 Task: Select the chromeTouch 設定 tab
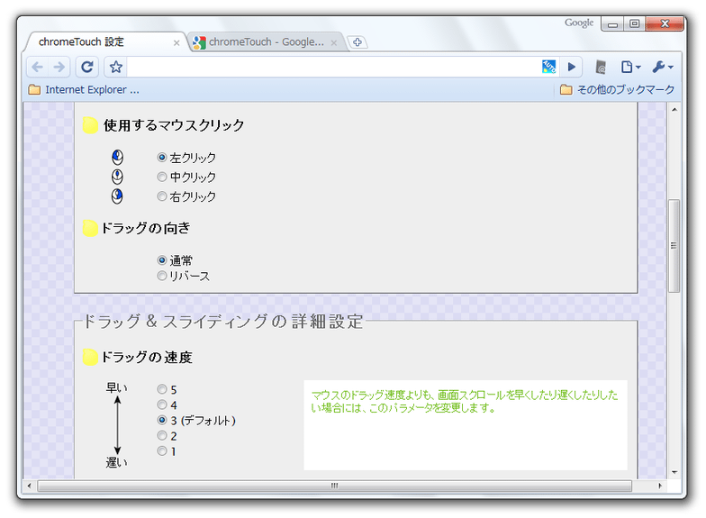(106, 41)
